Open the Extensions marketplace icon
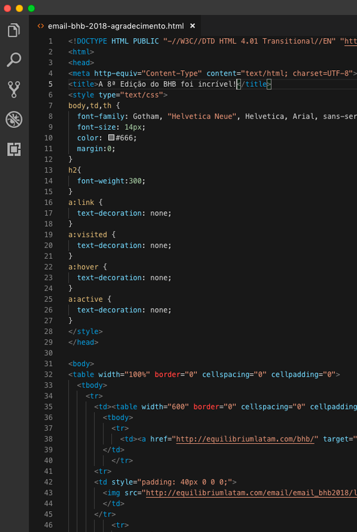Image resolution: width=357 pixels, height=532 pixels. click(14, 149)
